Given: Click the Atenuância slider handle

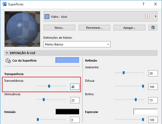Looking at the screenshot, I should [44, 100].
